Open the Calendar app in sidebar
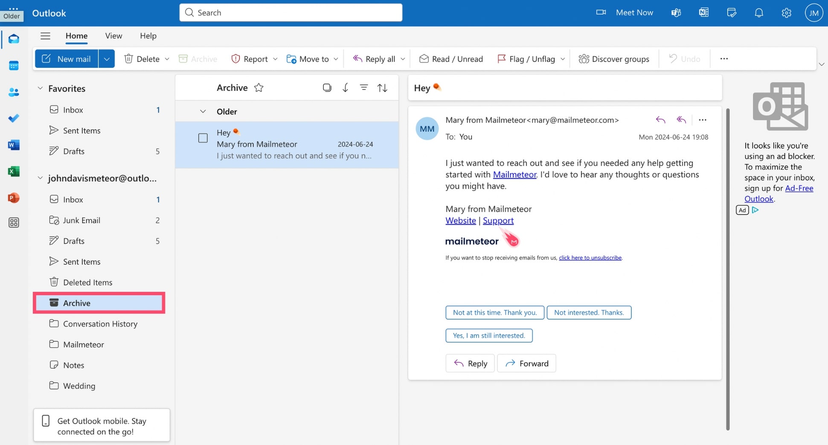Screen dimensions: 828x445 click(x=14, y=66)
